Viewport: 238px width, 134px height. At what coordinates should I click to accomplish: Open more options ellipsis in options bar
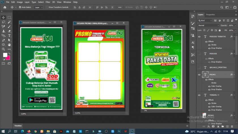120,7
